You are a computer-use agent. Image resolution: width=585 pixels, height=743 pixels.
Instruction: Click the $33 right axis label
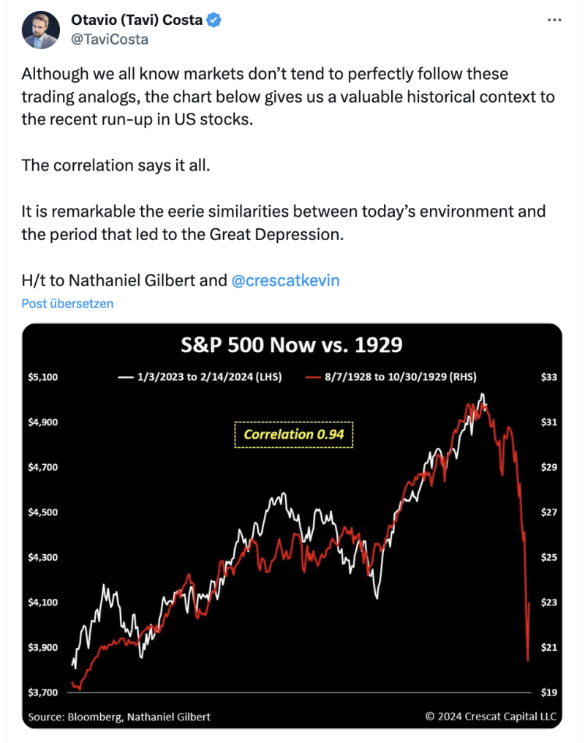(549, 377)
